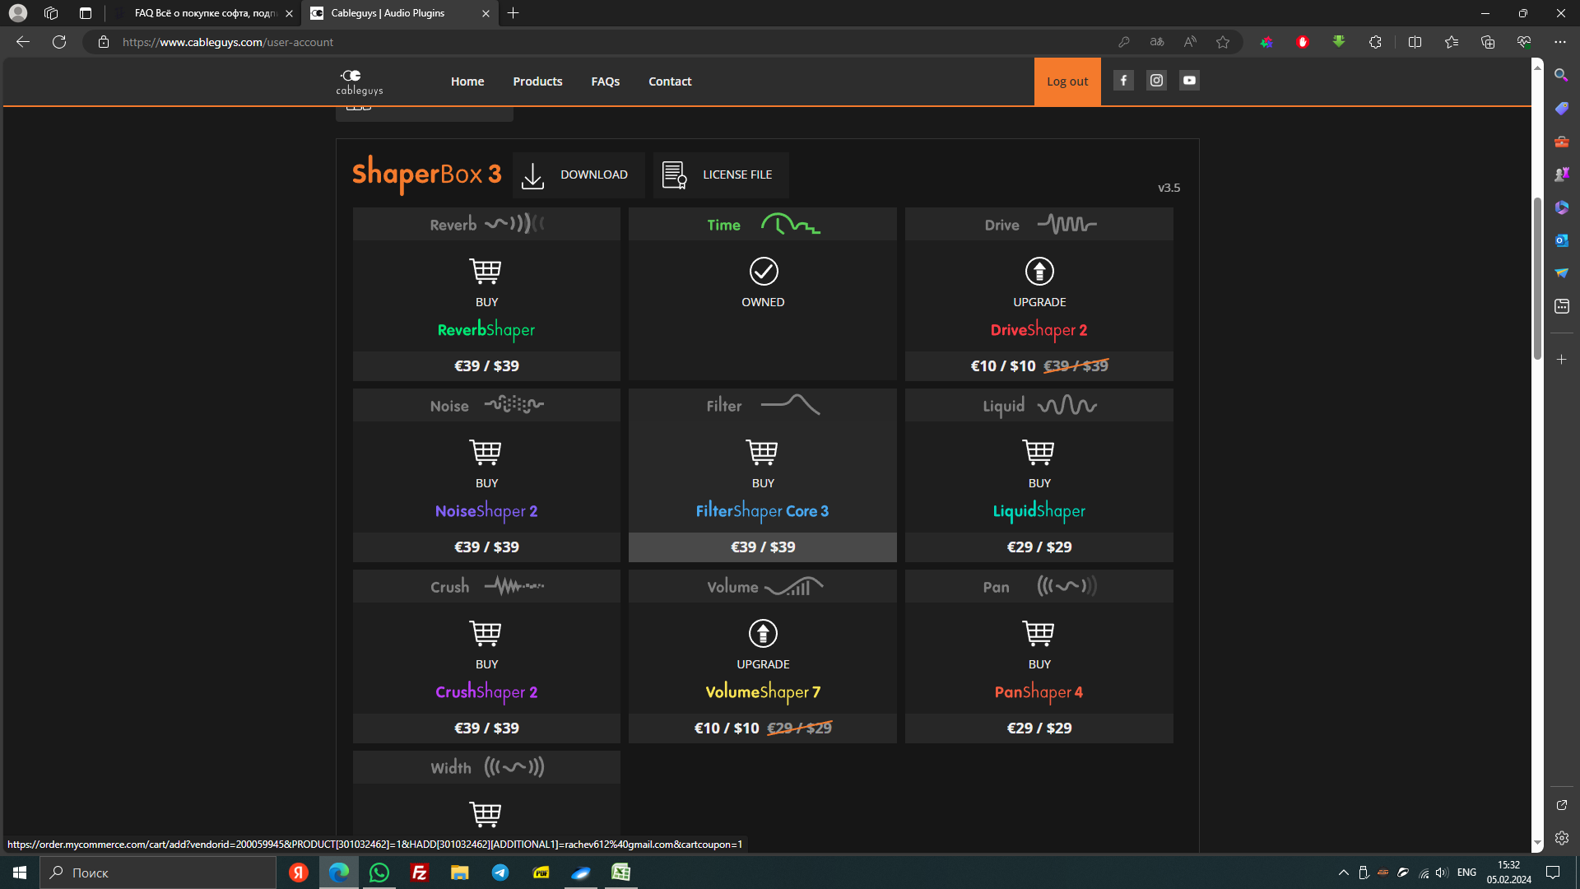Click the ShaperBox 3 download arrow icon
The image size is (1580, 889).
pos(533,175)
